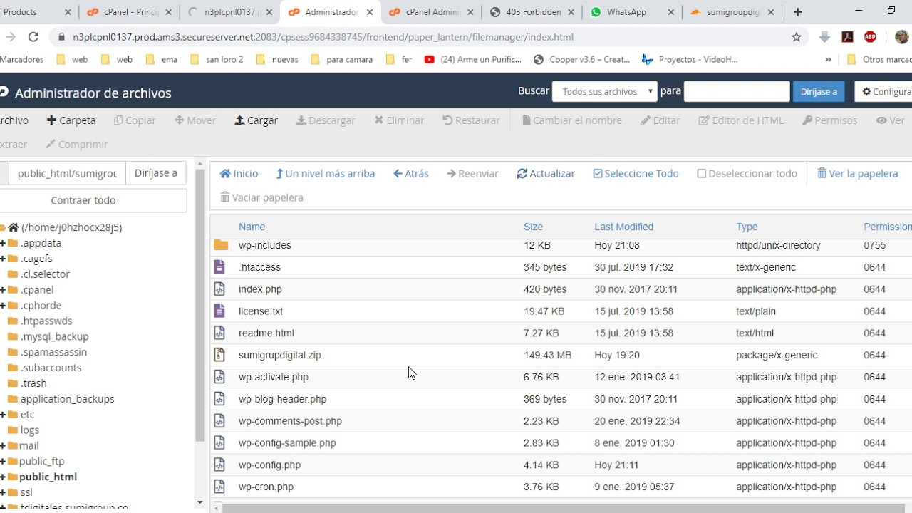The height and width of the screenshot is (513, 912).
Task: Click the license.txt file icon
Action: pyautogui.click(x=219, y=311)
